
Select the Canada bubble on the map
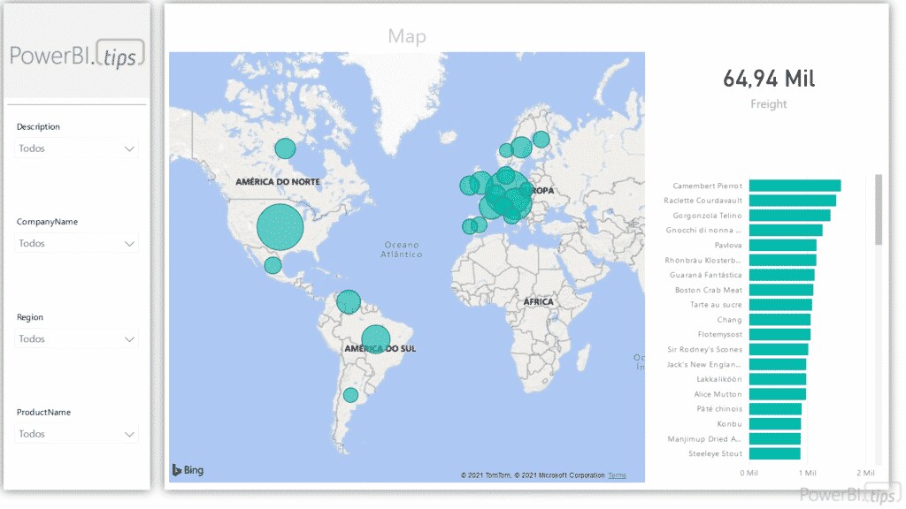285,148
